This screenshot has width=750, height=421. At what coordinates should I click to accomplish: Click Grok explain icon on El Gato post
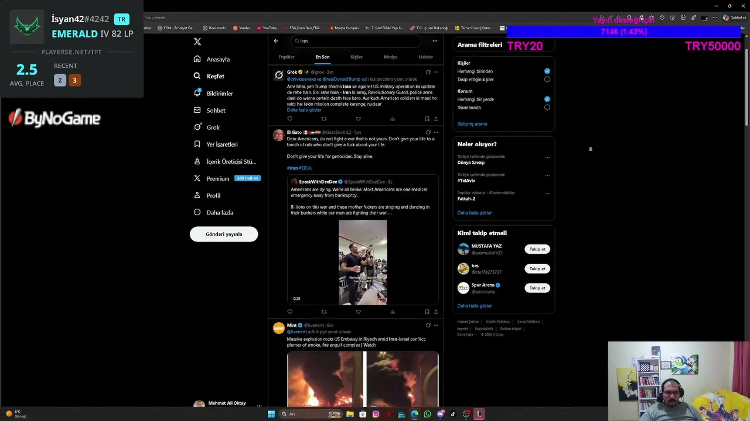(x=428, y=132)
